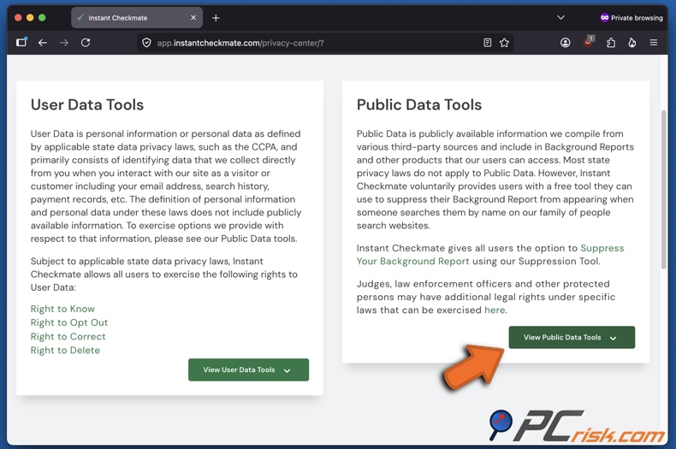
Task: Expand View Public Data Tools button
Action: [572, 338]
